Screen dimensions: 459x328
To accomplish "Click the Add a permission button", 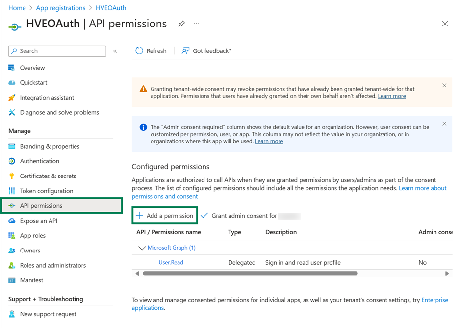I will click(165, 215).
